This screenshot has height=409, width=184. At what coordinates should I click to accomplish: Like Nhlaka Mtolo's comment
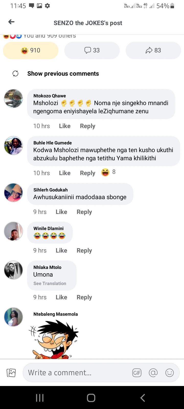pos(61,297)
